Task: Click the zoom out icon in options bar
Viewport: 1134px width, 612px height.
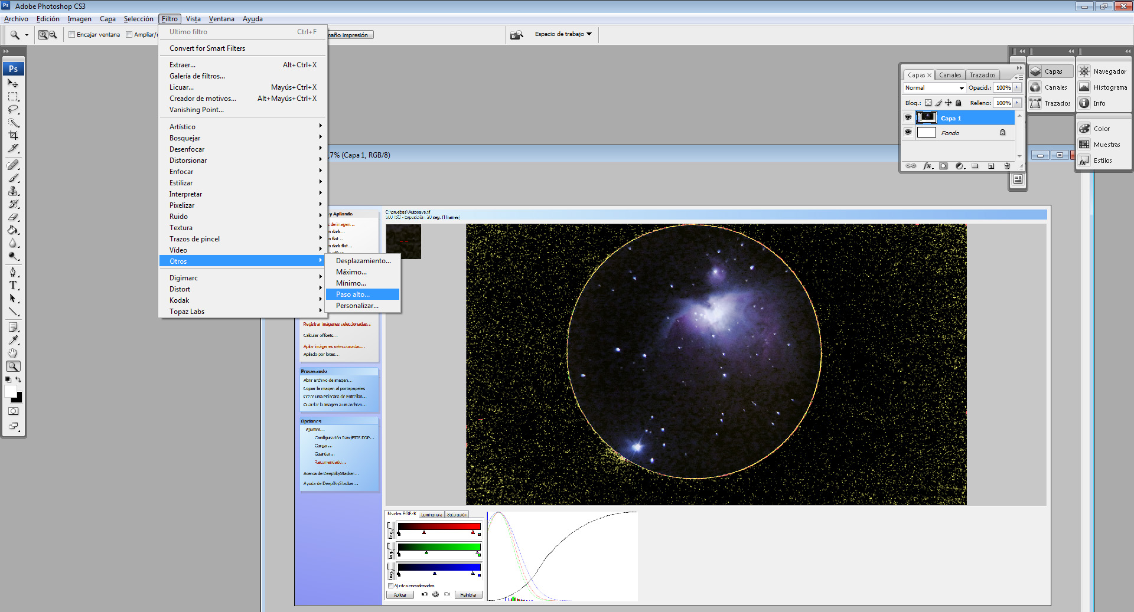Action: [53, 35]
